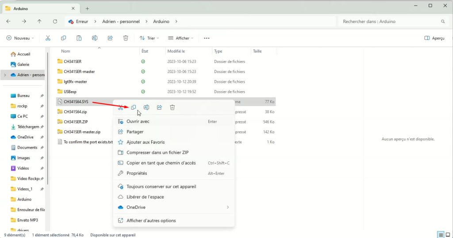This screenshot has width=453, height=238.
Task: Click the Delete trash icon in the context menu
Action: (173, 107)
